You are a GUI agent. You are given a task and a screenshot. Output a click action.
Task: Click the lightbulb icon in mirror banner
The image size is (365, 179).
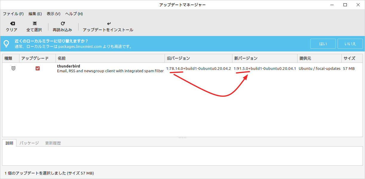6,44
